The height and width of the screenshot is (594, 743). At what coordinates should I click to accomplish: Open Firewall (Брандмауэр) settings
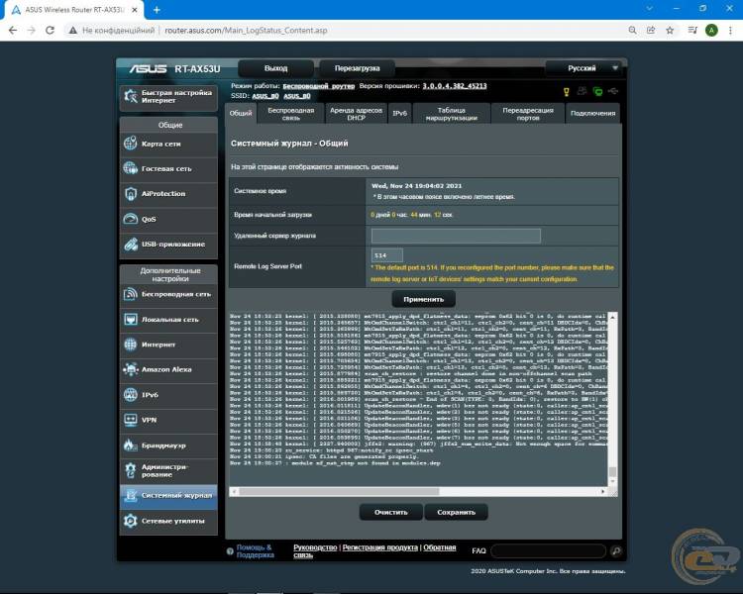(168, 445)
